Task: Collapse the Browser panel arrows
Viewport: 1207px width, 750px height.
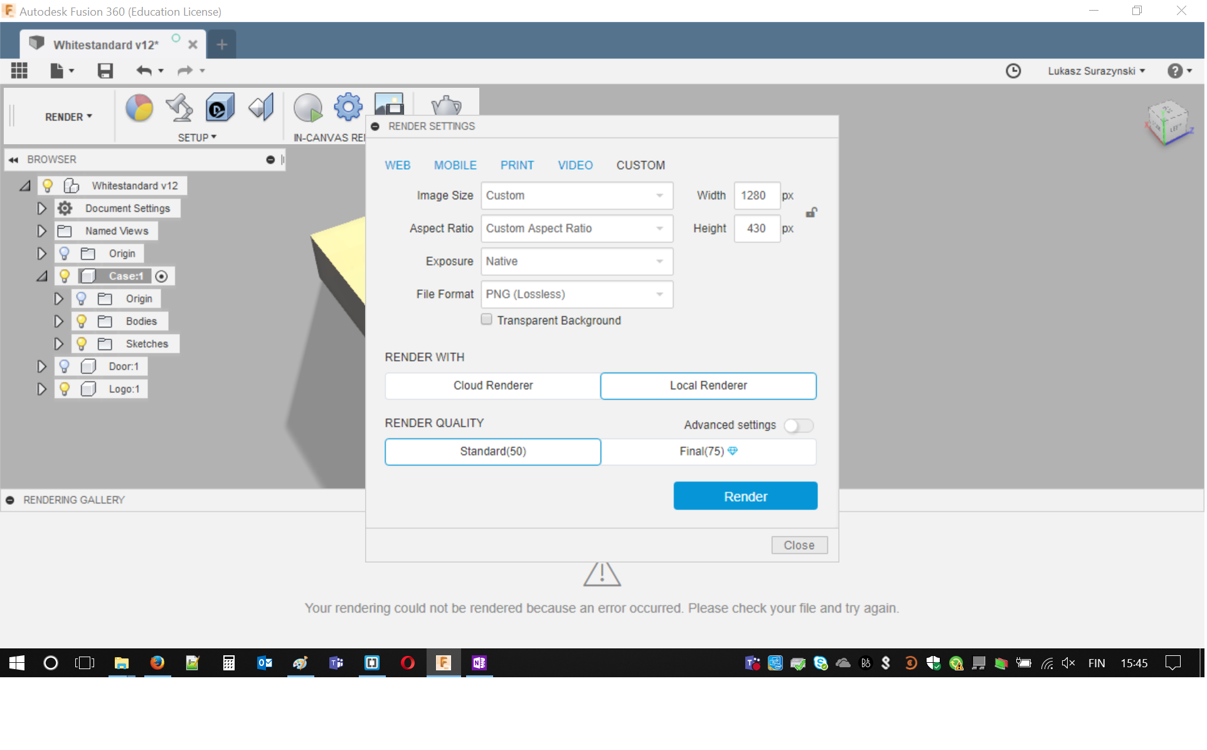Action: pos(13,160)
